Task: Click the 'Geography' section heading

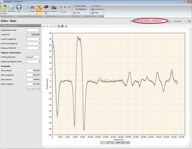Action: pos(6,66)
